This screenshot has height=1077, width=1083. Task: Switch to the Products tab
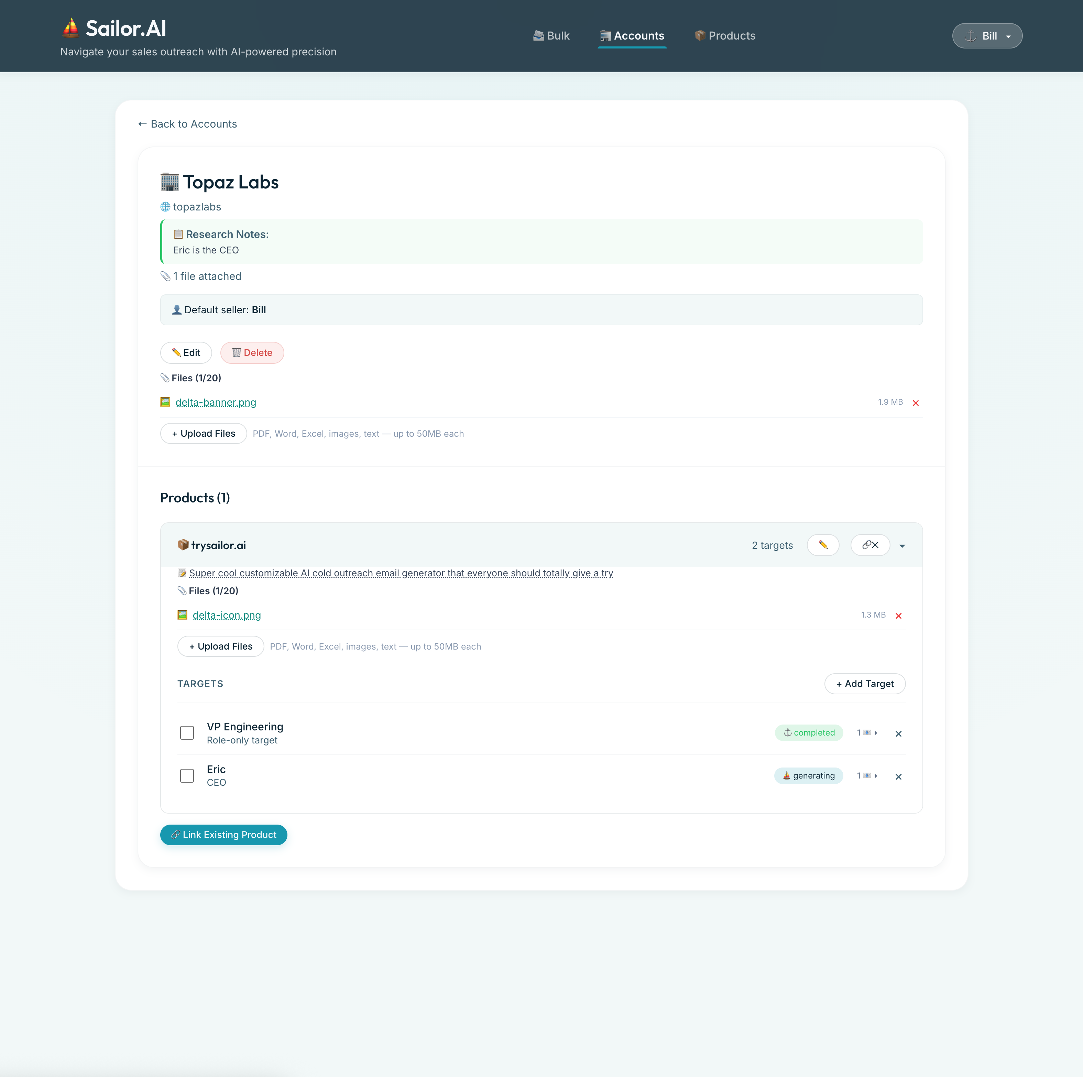point(725,35)
